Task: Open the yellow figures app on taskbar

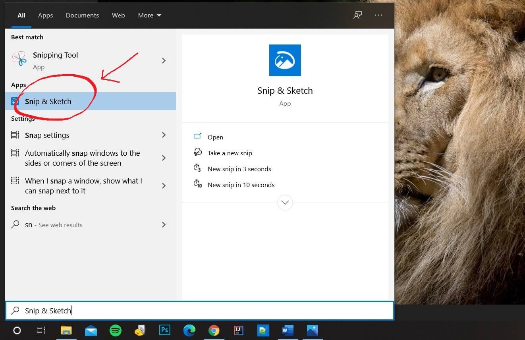Action: coord(140,330)
